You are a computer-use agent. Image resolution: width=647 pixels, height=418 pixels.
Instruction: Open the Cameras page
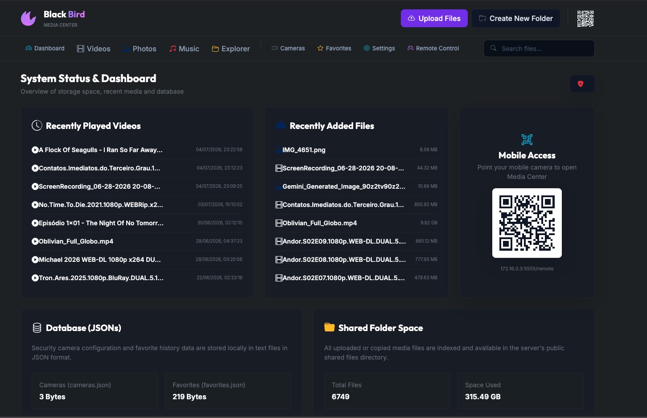click(288, 48)
